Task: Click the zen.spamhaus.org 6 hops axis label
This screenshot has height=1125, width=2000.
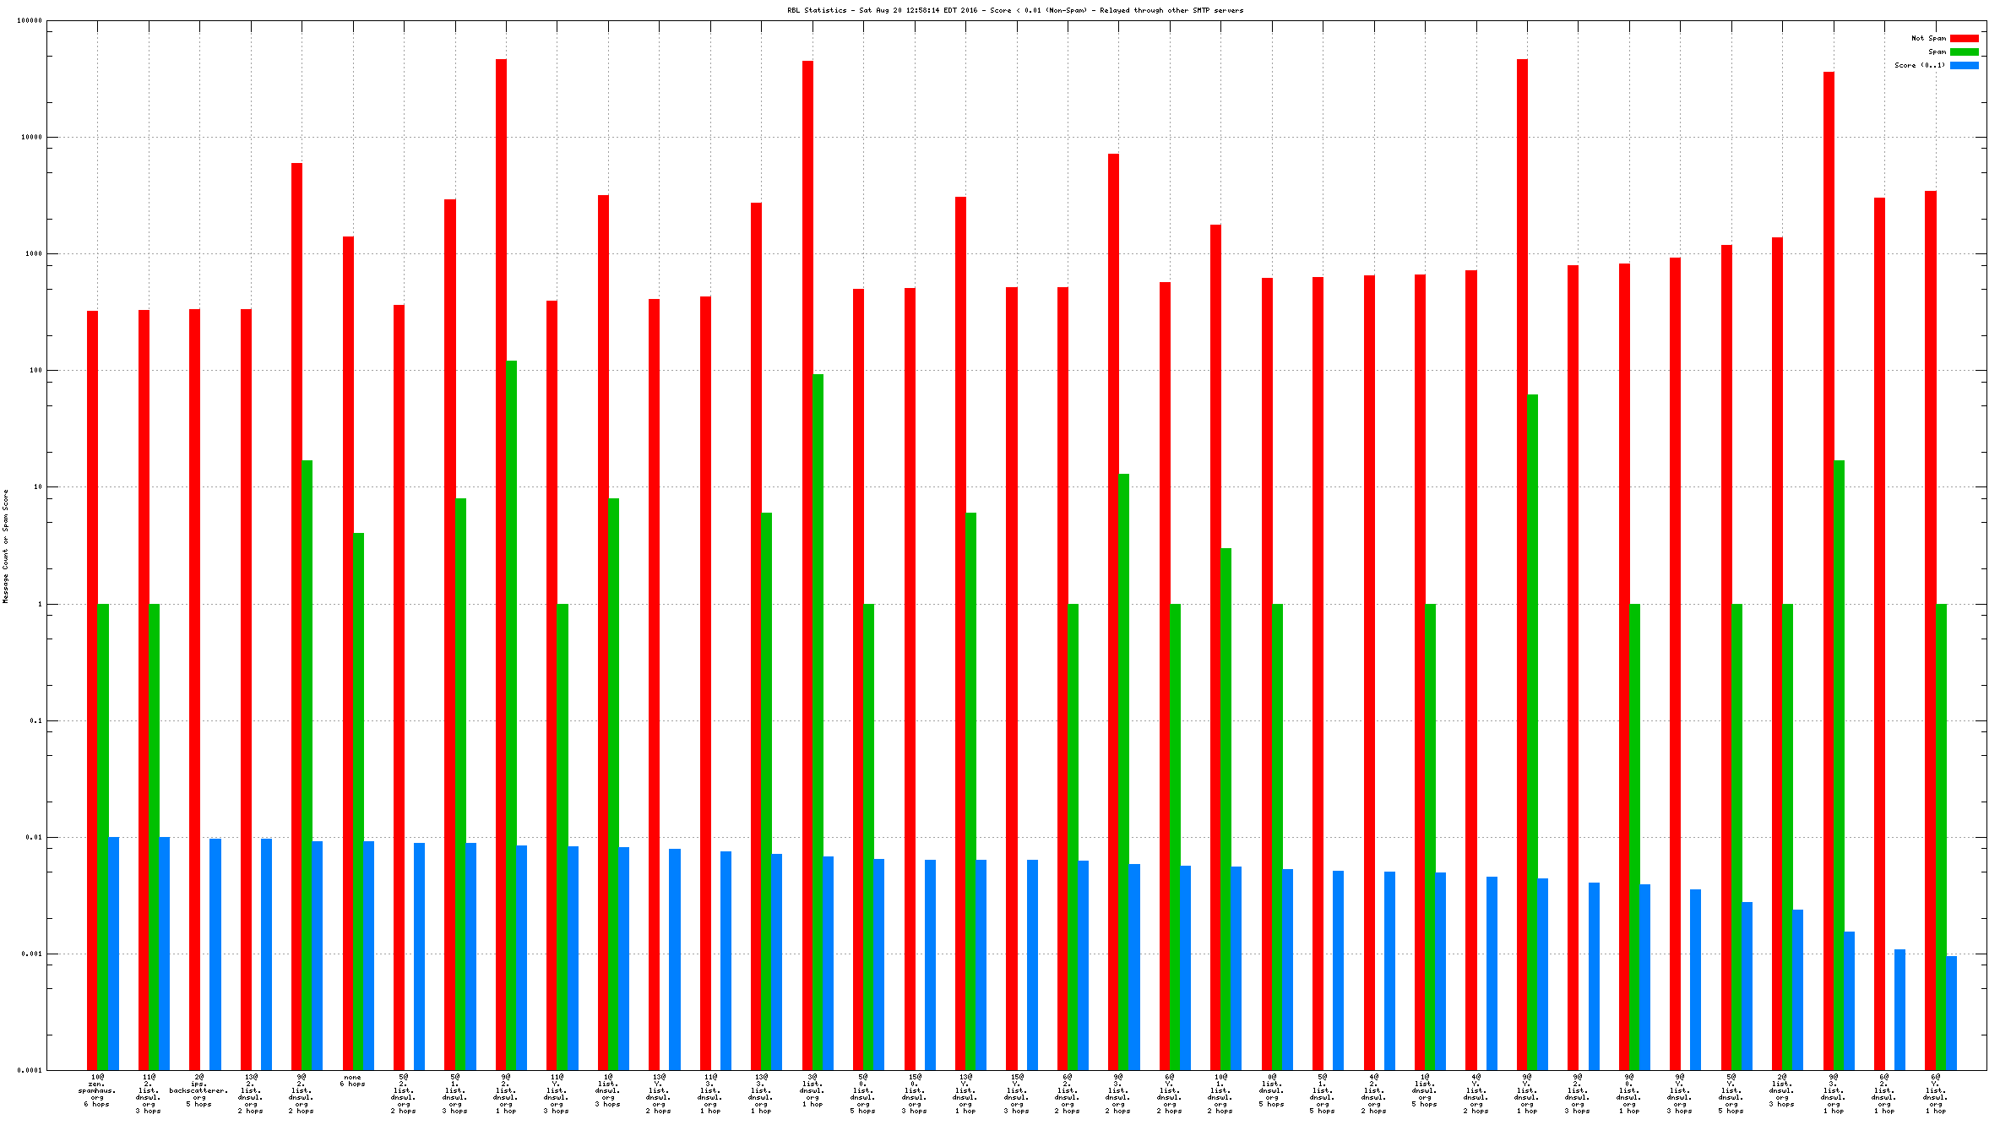Action: click(97, 1090)
